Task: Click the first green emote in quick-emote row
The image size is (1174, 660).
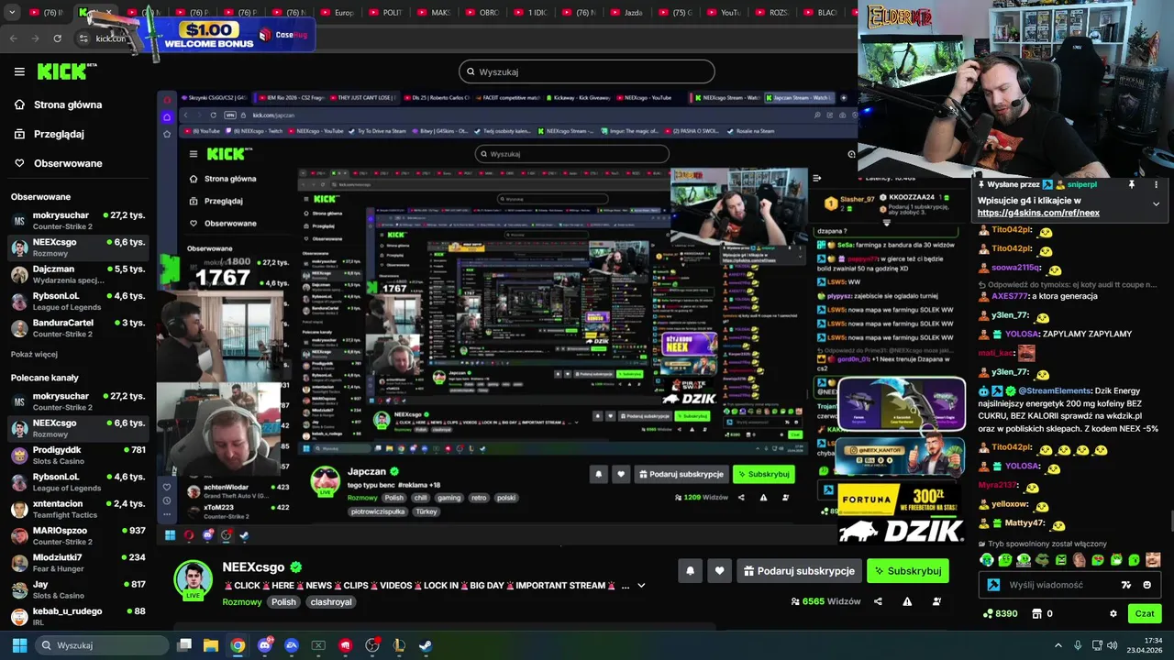Action: pos(987,560)
